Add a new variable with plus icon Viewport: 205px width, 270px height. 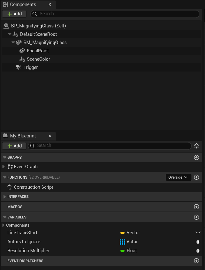coord(197,217)
